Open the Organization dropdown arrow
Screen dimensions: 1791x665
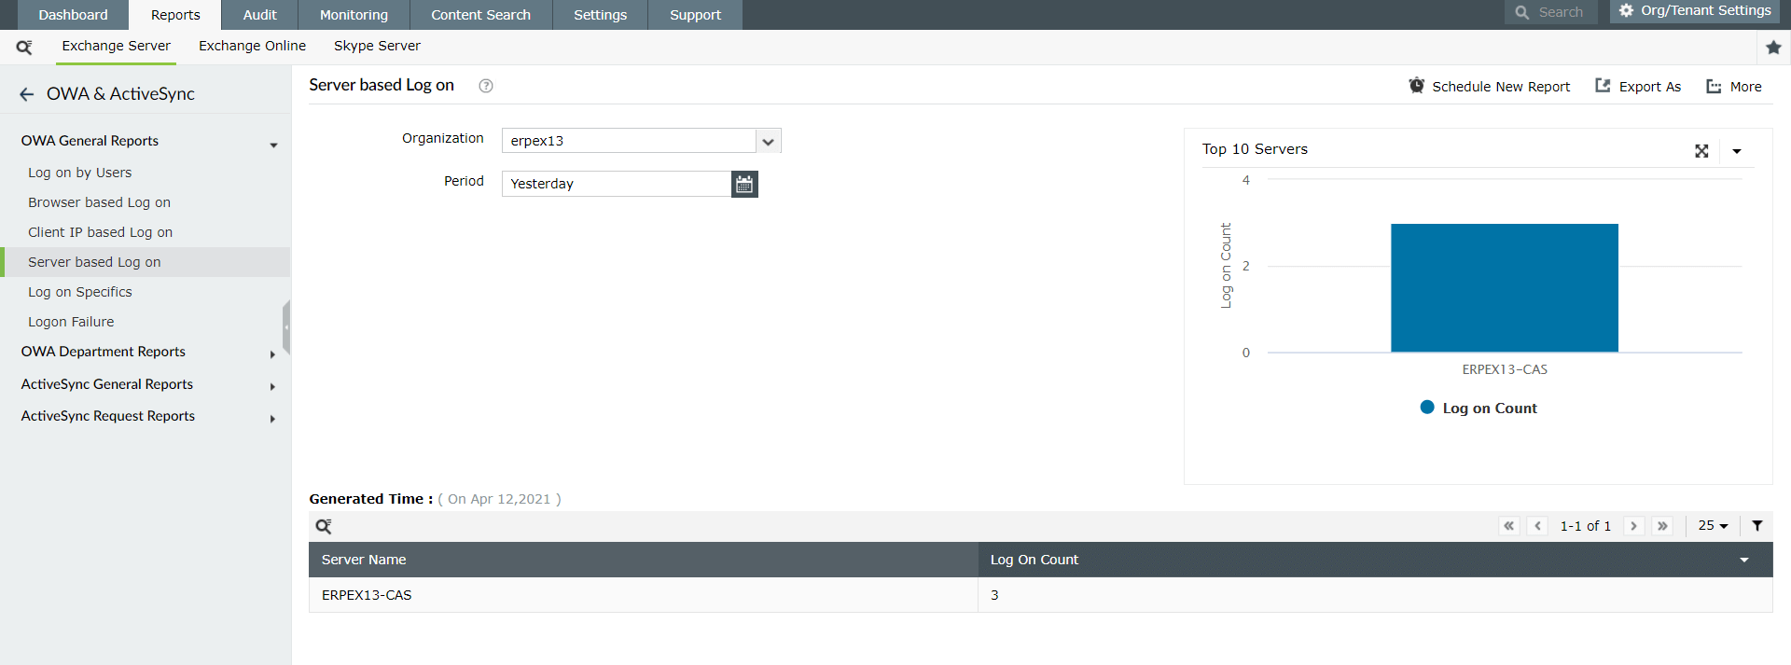click(768, 141)
